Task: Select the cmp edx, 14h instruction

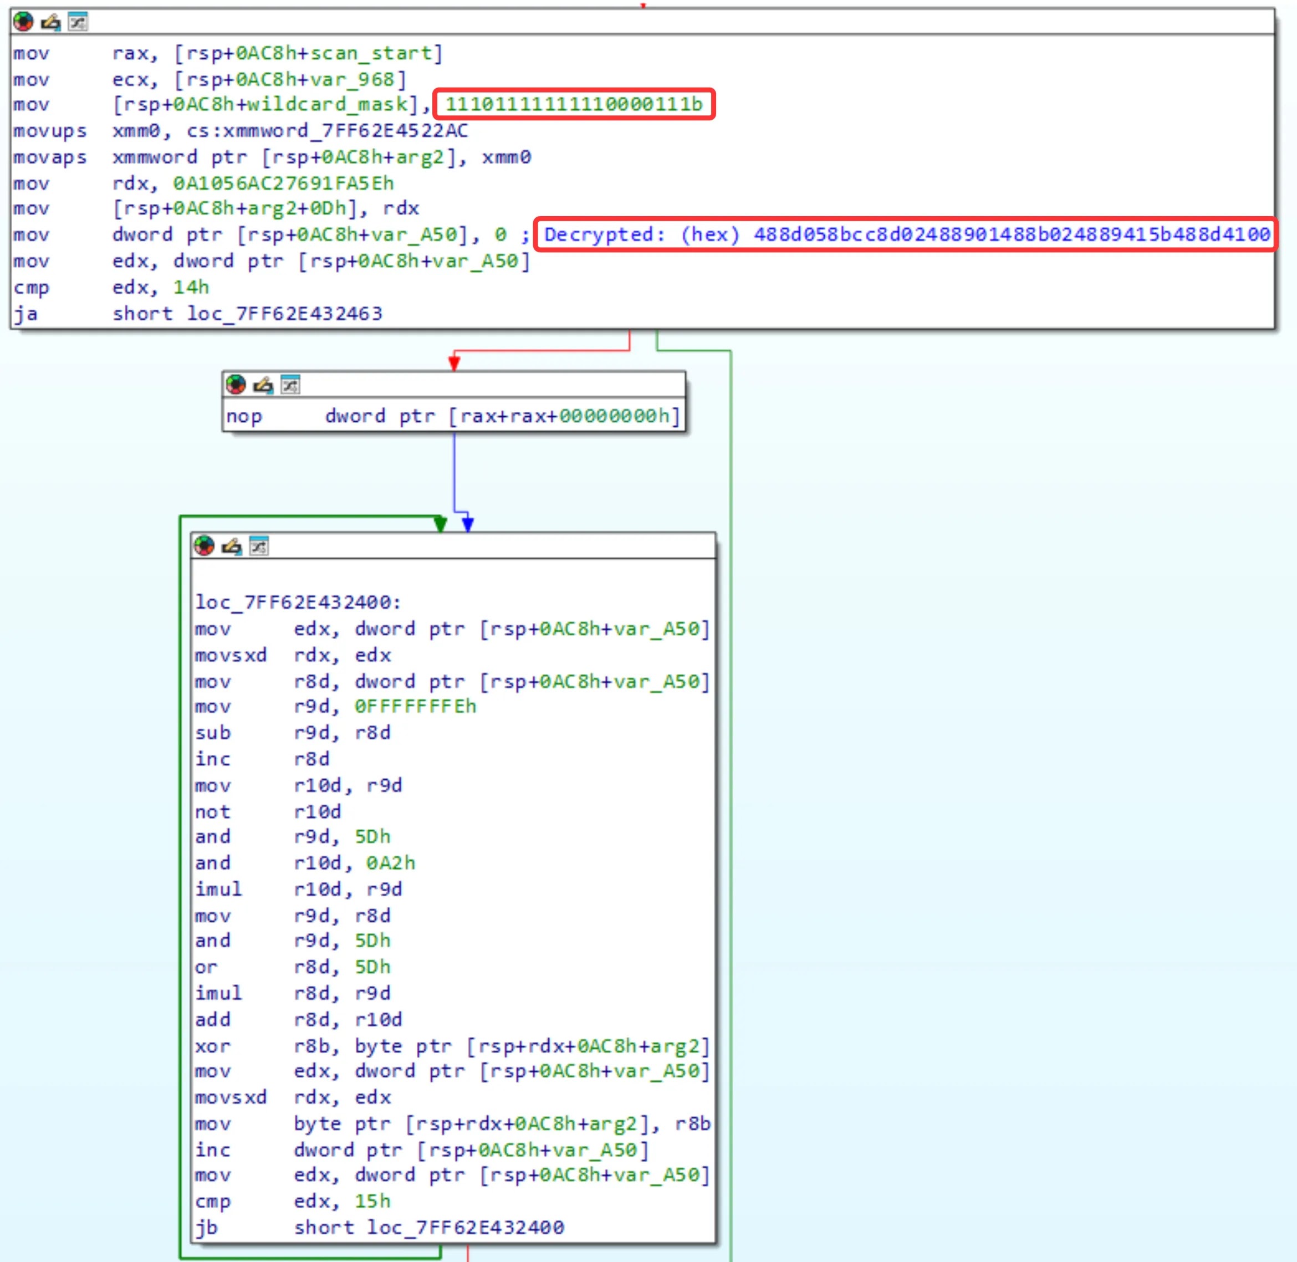Action: (x=111, y=287)
